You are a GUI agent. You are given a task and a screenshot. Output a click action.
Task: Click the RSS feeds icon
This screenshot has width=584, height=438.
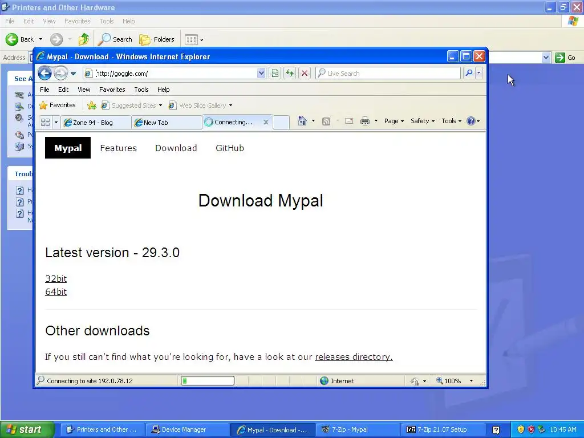pos(326,121)
